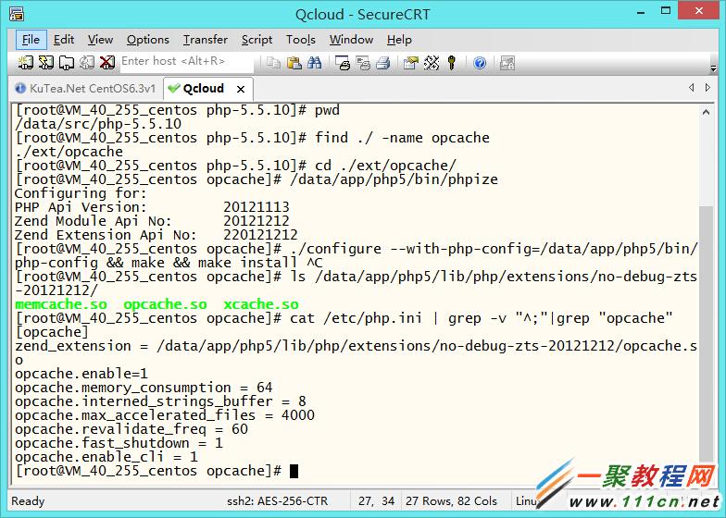The image size is (726, 518).
Task: Open the Script menu
Action: [x=257, y=40]
